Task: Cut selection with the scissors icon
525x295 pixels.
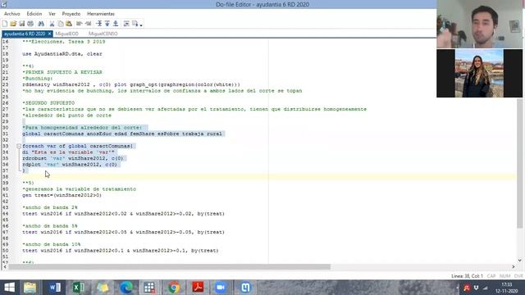Action: coord(52,24)
